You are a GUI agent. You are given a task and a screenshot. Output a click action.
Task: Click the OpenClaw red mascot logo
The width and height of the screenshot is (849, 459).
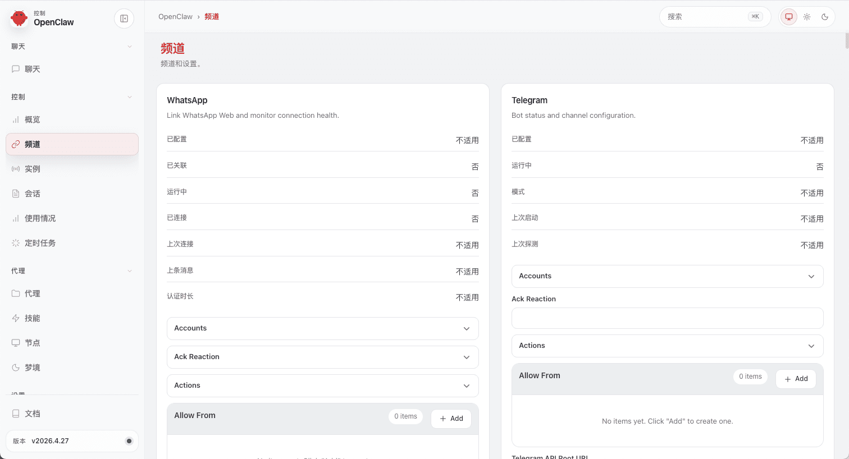(19, 18)
